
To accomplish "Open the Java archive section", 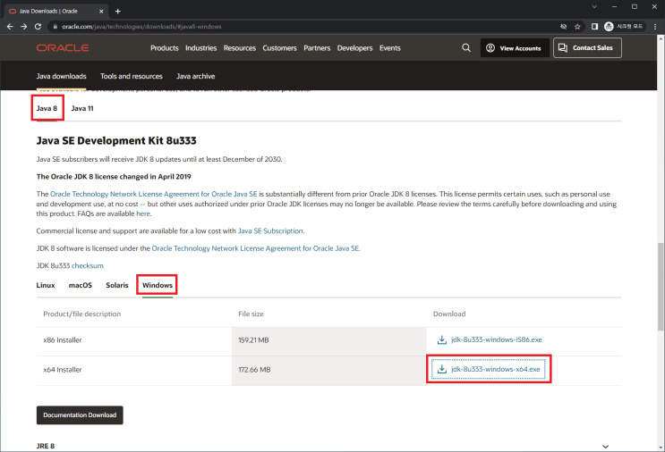I will [195, 76].
